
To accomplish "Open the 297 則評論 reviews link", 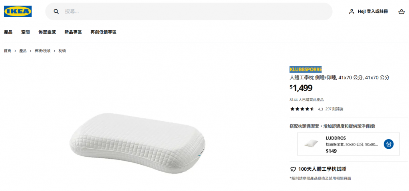I will tap(334, 109).
